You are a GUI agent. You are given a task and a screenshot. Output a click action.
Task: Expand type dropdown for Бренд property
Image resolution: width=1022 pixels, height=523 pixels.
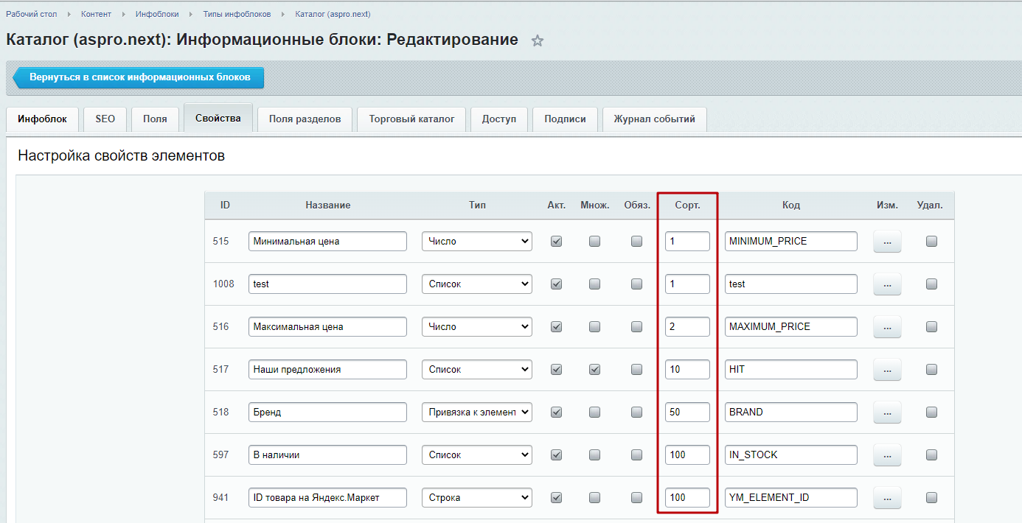point(476,412)
